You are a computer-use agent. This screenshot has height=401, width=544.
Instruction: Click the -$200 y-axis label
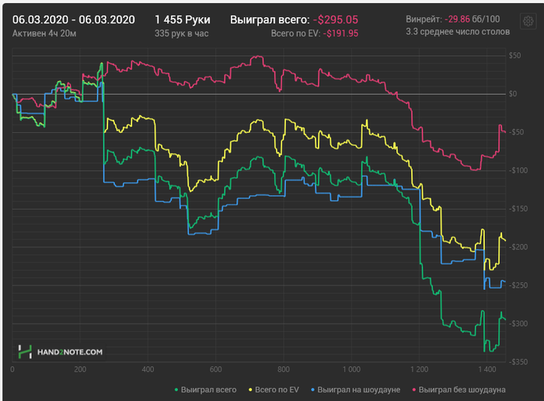[x=514, y=247]
